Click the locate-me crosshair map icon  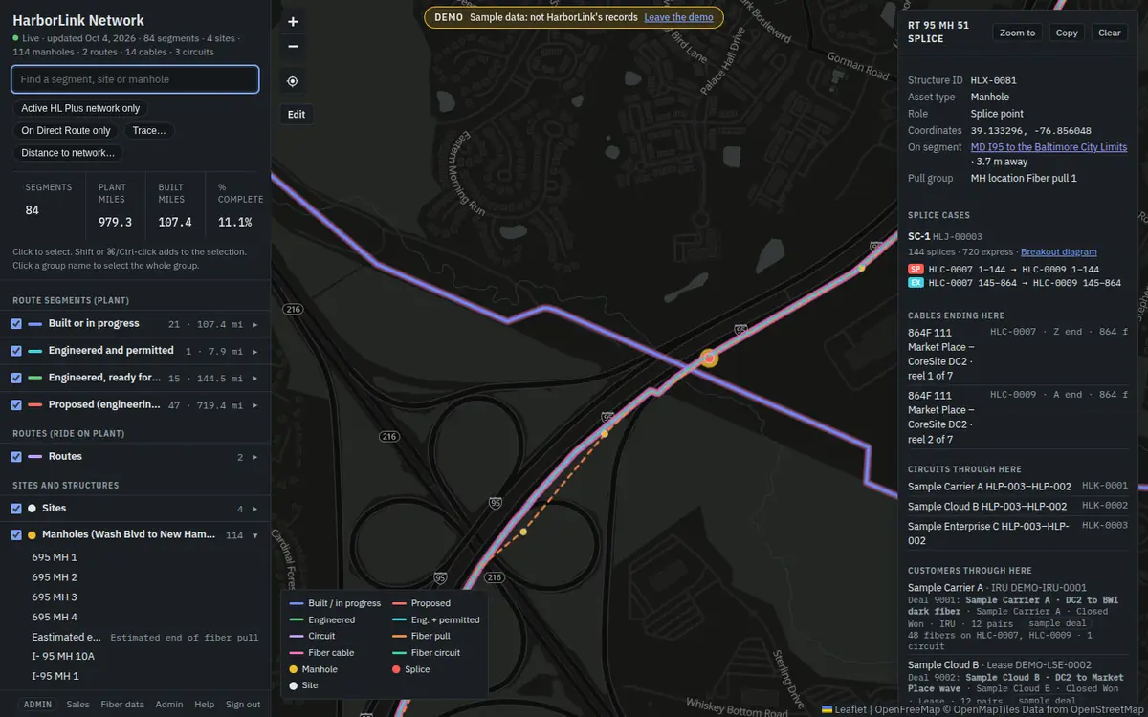click(x=293, y=81)
